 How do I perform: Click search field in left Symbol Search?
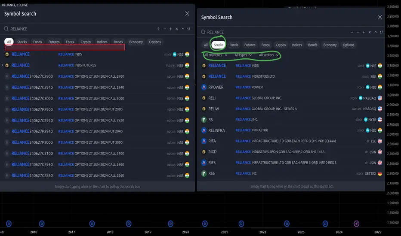click(x=79, y=29)
